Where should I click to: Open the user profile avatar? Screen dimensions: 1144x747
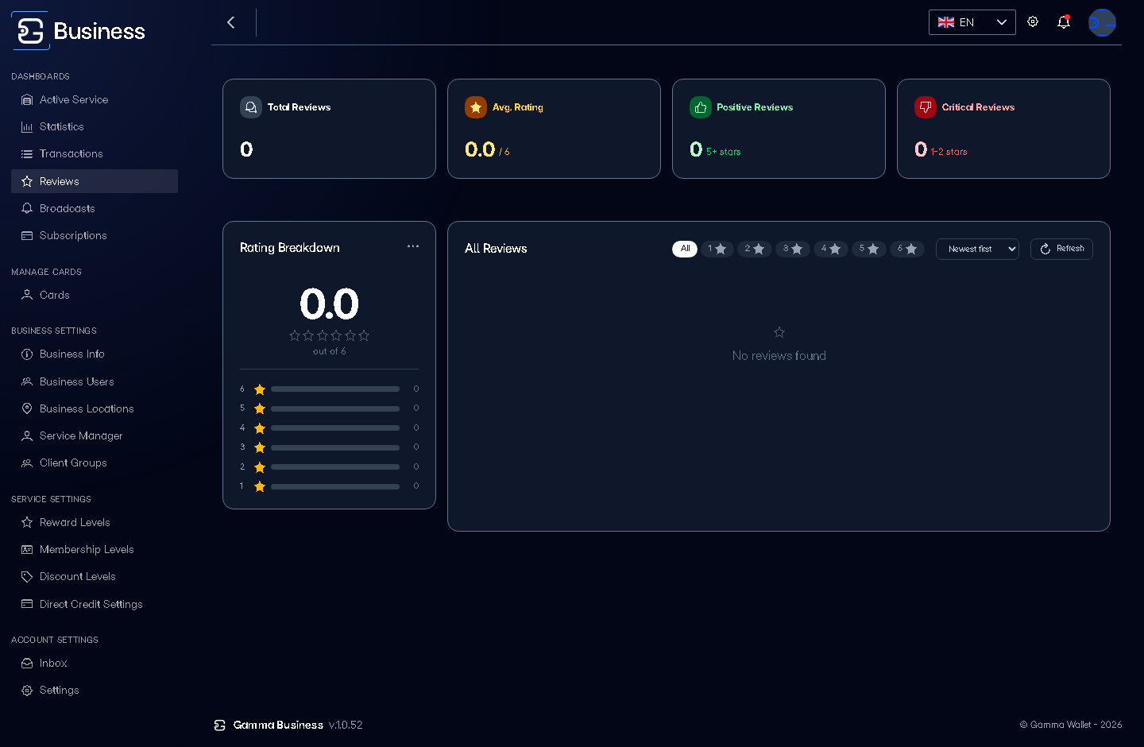tap(1102, 23)
